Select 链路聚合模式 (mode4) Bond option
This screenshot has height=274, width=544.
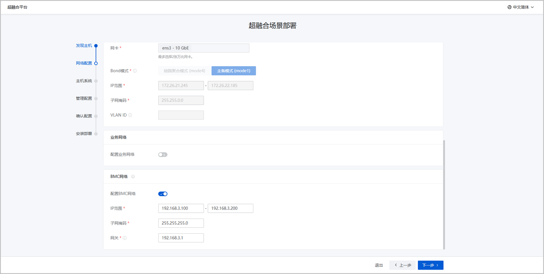coord(185,71)
